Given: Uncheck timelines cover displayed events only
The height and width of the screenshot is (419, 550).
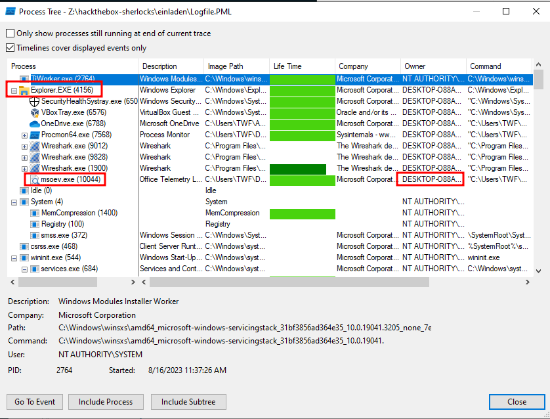Looking at the screenshot, I should tap(10, 48).
